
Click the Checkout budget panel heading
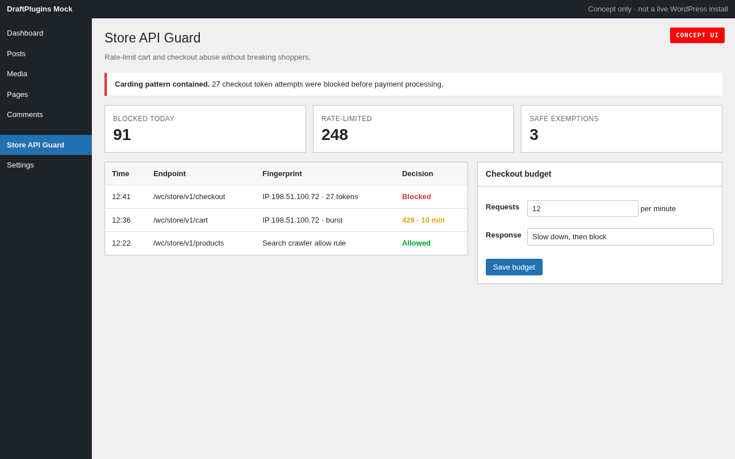(519, 174)
